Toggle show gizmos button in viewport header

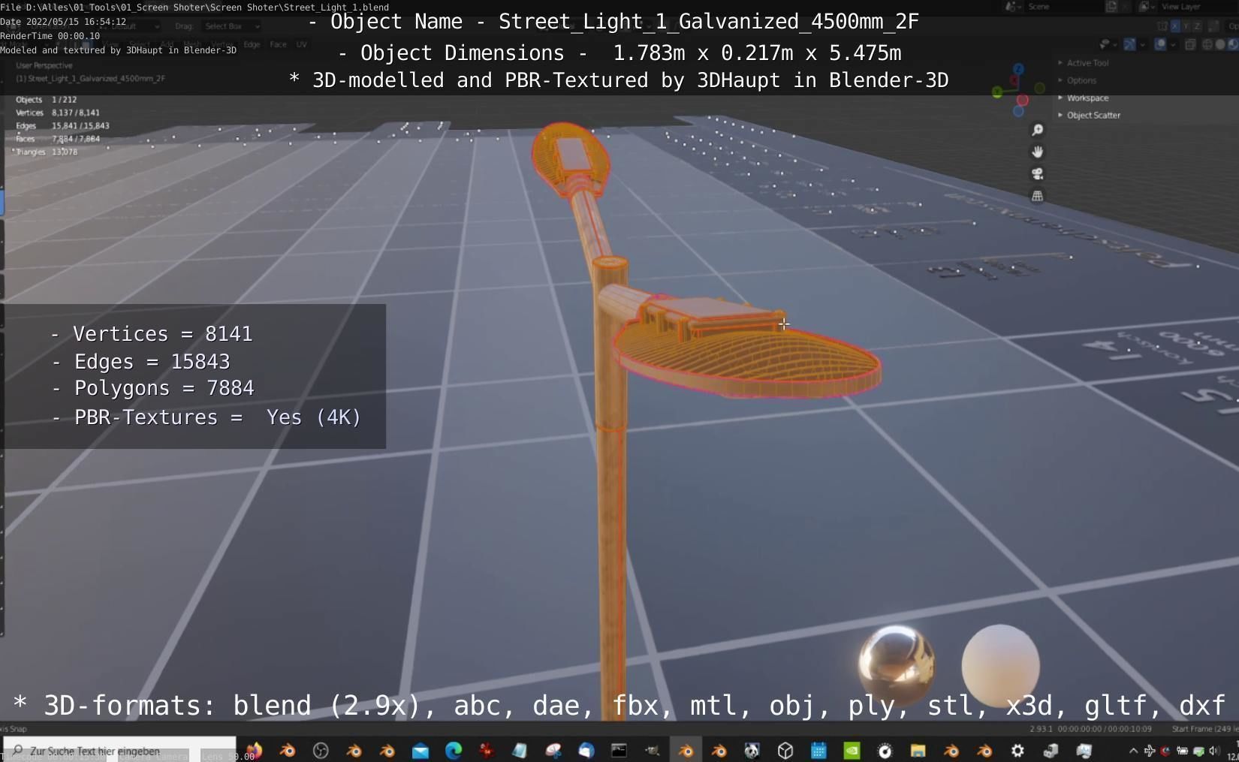pyautogui.click(x=1129, y=44)
